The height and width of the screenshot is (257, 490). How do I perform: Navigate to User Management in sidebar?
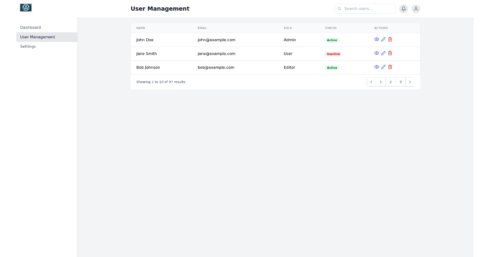pos(38,37)
